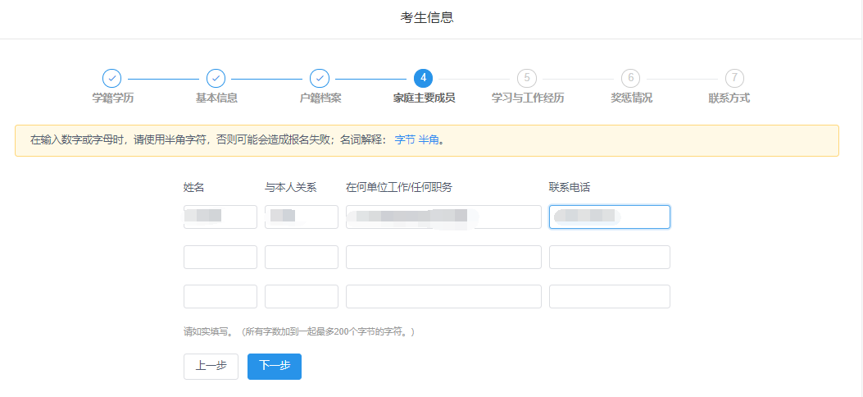Click the third row work unit input field
Screen dimensions: 863x397
(443, 296)
